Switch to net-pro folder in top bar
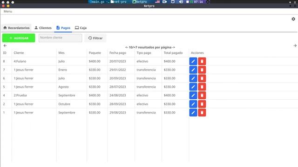Screen dimensions: 298x167 pyautogui.click(x=119, y=2)
